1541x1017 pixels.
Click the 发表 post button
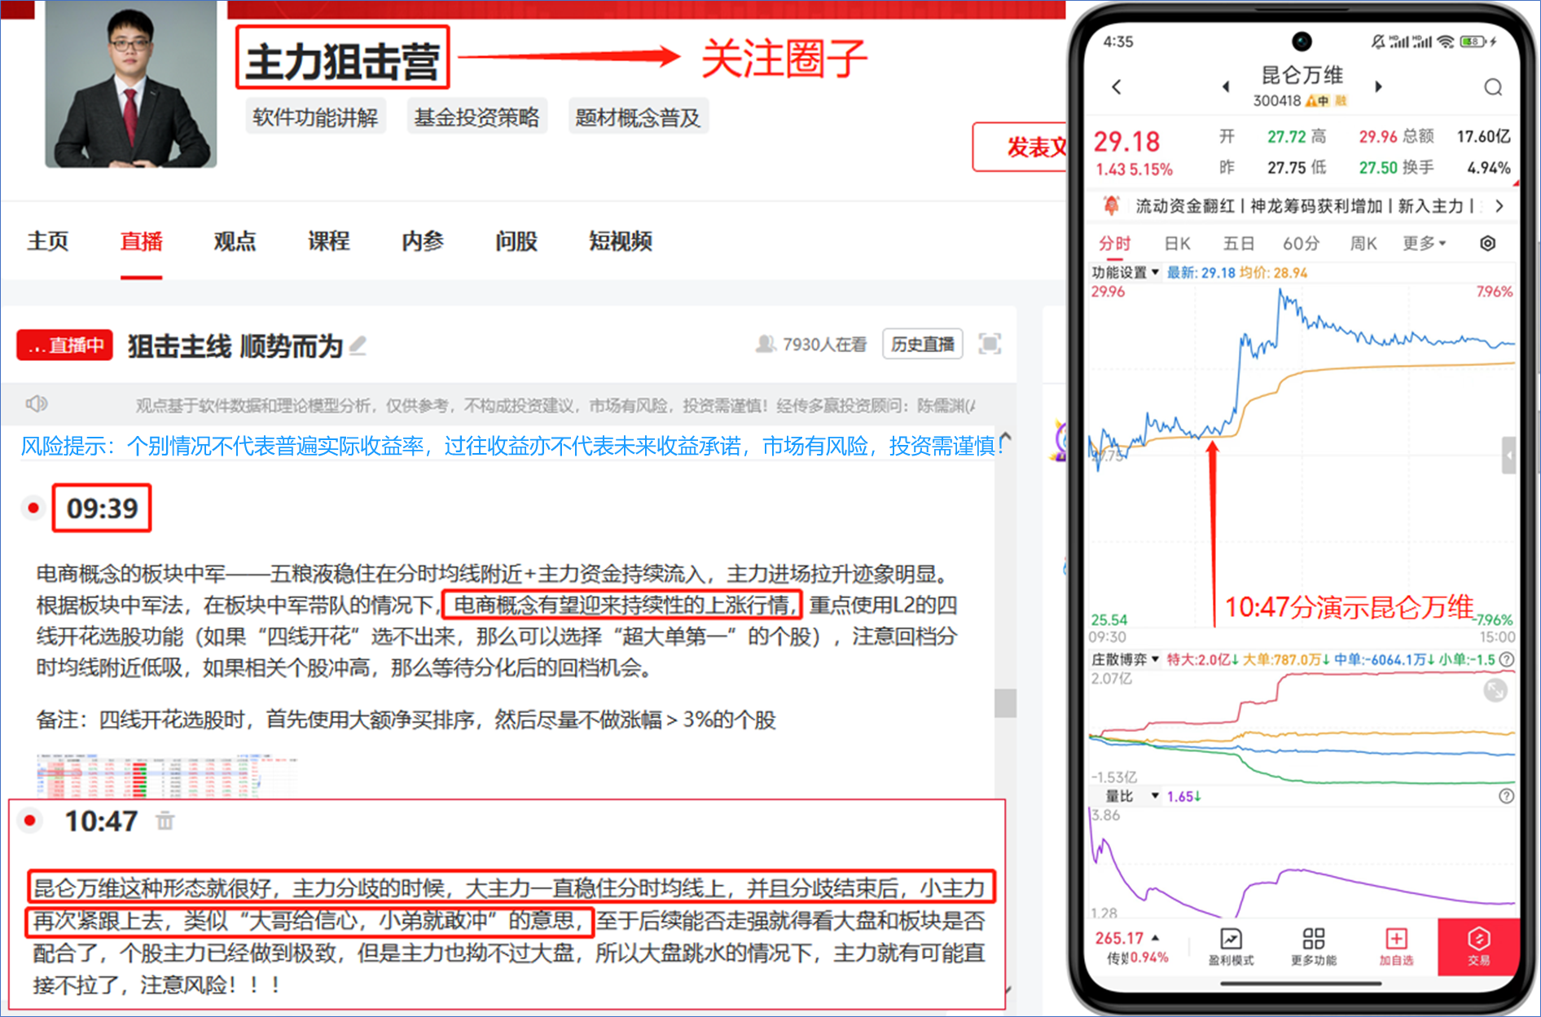coord(1020,147)
